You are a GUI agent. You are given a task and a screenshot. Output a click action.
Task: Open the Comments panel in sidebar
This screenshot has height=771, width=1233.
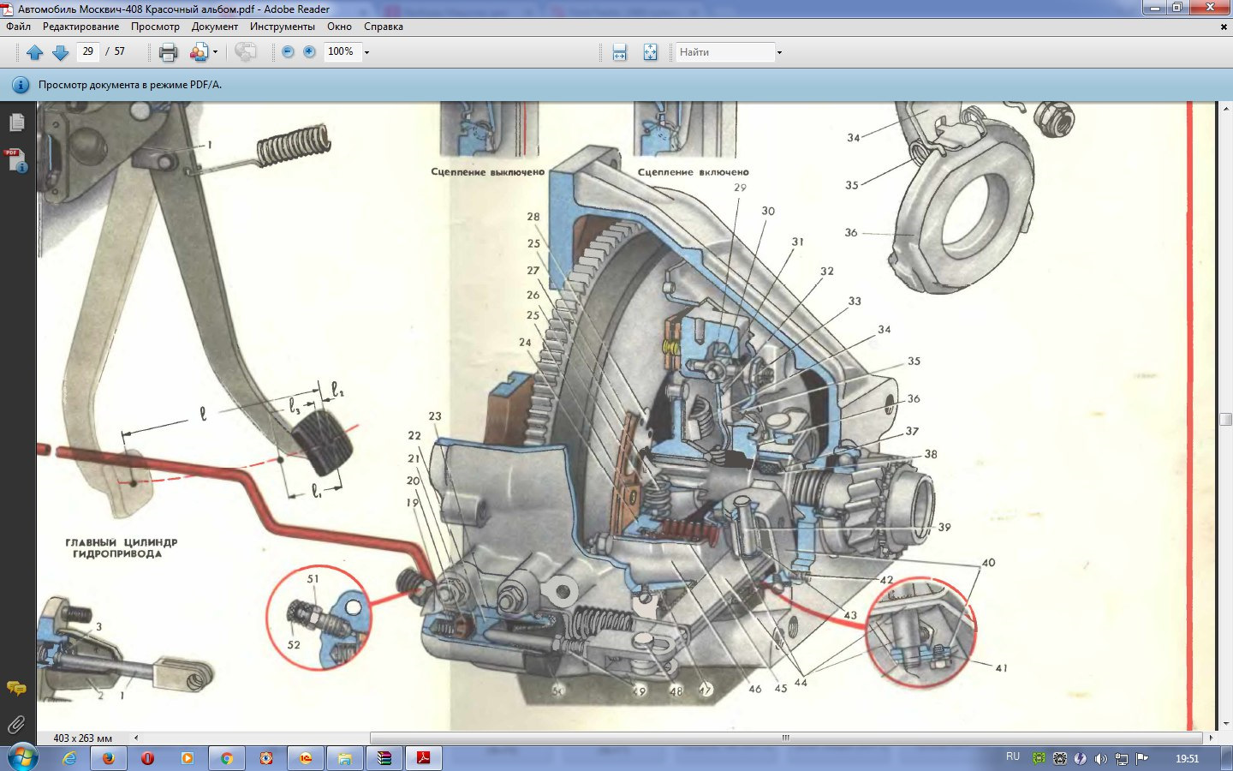tap(16, 688)
